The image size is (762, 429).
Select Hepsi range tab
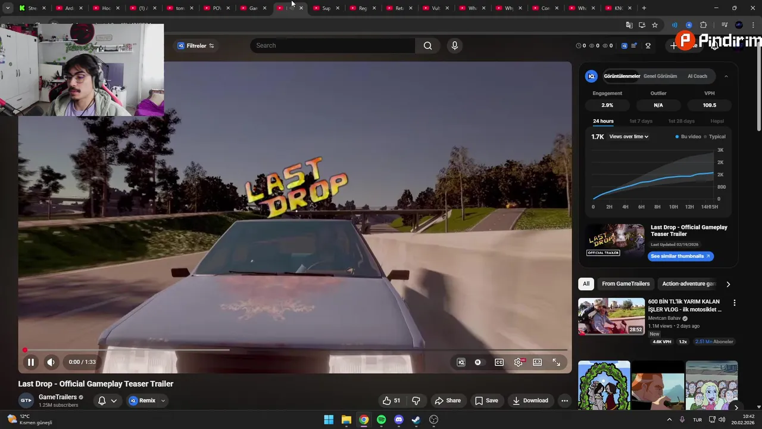click(717, 121)
